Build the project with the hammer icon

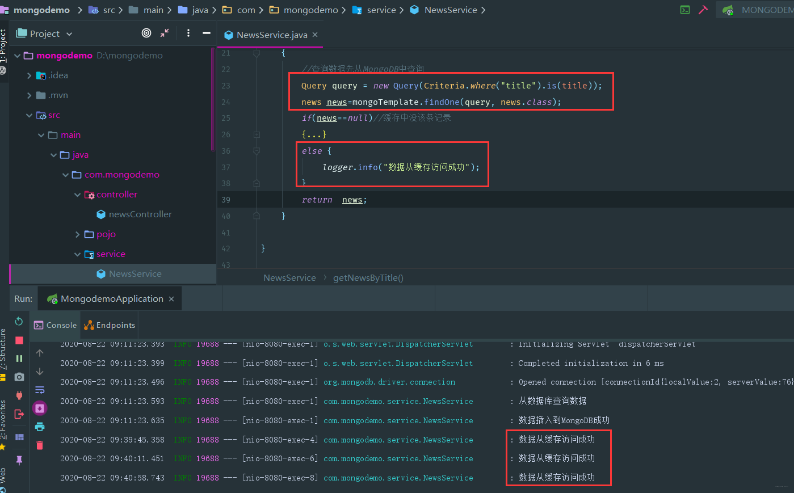(x=703, y=10)
